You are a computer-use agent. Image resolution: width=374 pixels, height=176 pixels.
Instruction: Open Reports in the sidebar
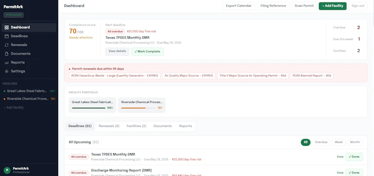pos(29,63)
